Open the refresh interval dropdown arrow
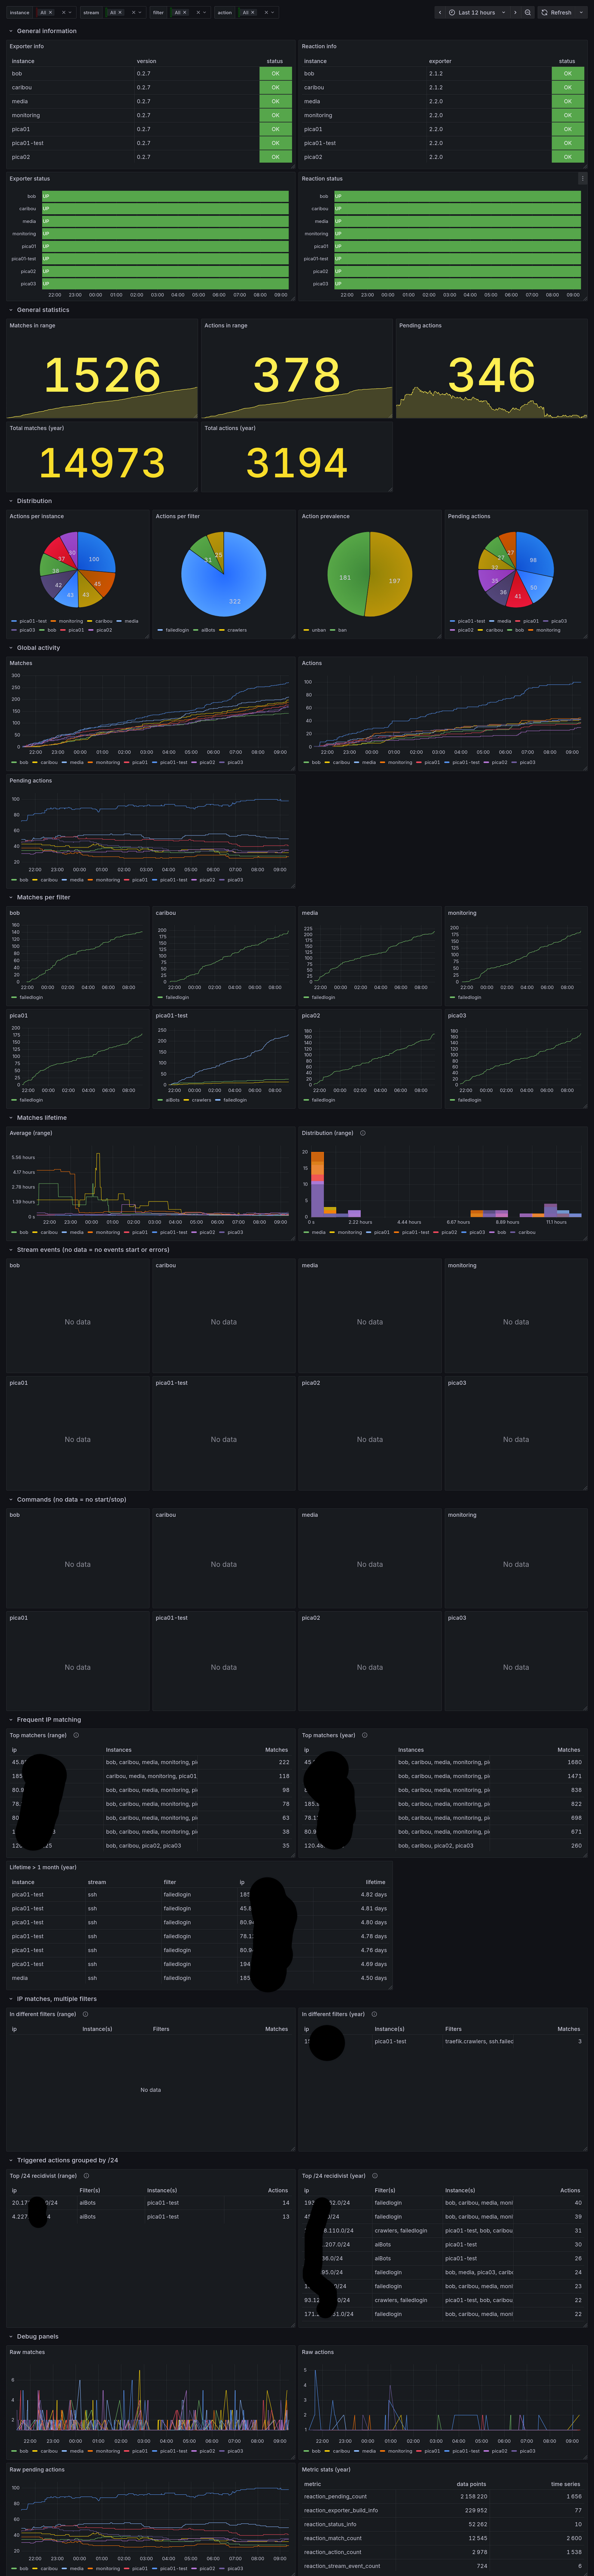 point(581,13)
